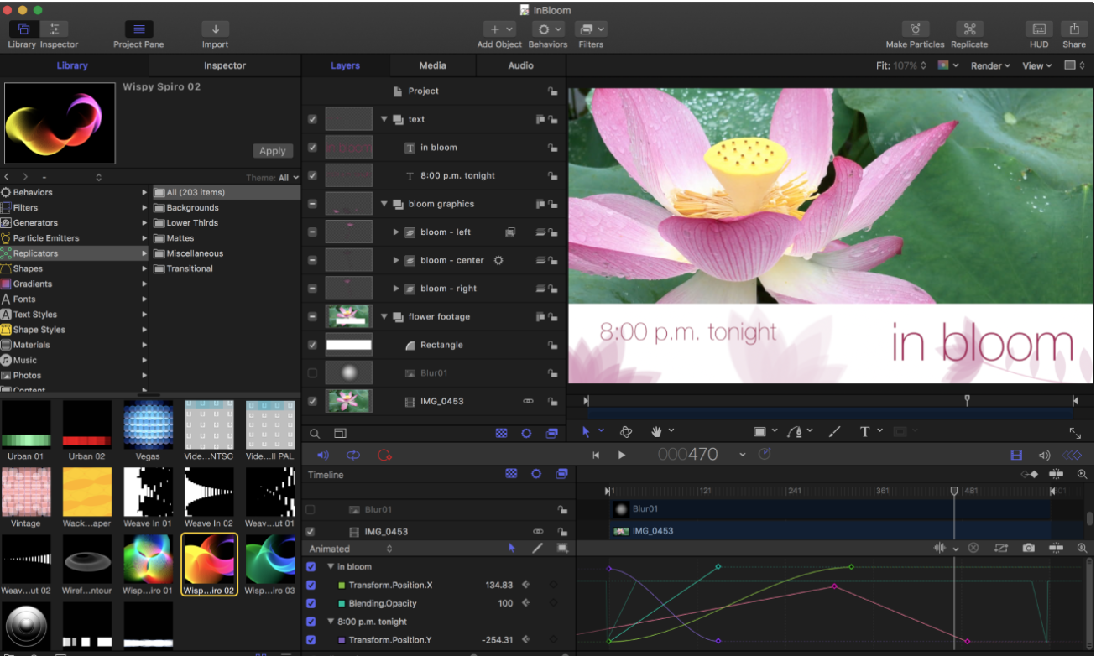Viewport: 1096px width, 656px height.
Task: Open the View dropdown menu
Action: (1036, 65)
